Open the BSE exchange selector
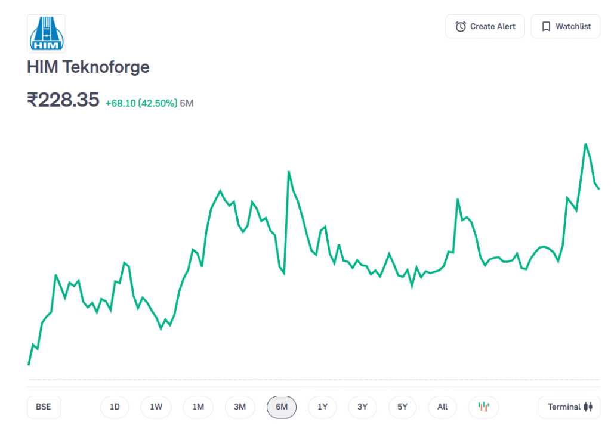This screenshot has height=425, width=611. pyautogui.click(x=44, y=407)
